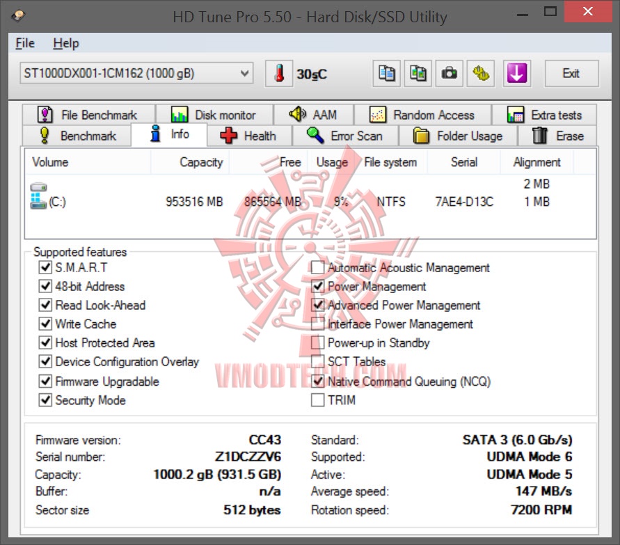Toggle Automatic Acoustic Management checkbox

[x=317, y=267]
